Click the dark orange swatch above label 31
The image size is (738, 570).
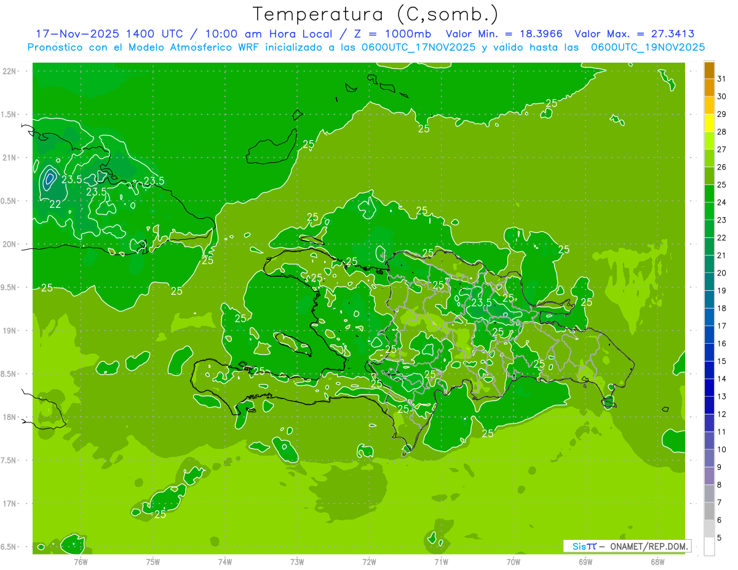pyautogui.click(x=709, y=70)
